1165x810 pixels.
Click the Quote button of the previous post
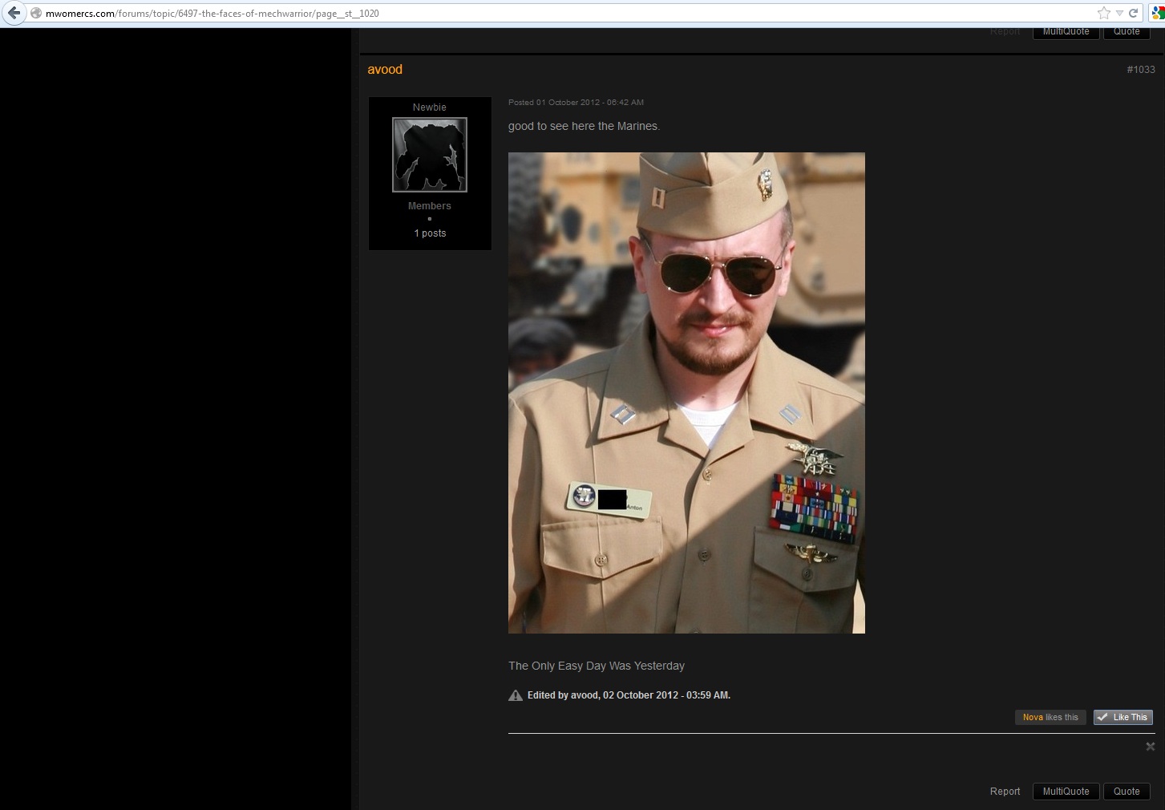pyautogui.click(x=1126, y=32)
